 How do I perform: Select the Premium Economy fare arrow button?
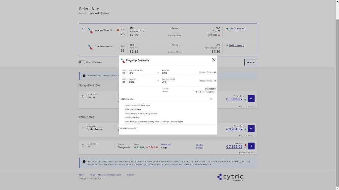point(251,129)
